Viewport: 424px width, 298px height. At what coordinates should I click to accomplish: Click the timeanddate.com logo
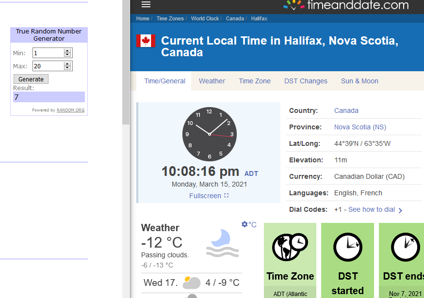pyautogui.click(x=346, y=5)
